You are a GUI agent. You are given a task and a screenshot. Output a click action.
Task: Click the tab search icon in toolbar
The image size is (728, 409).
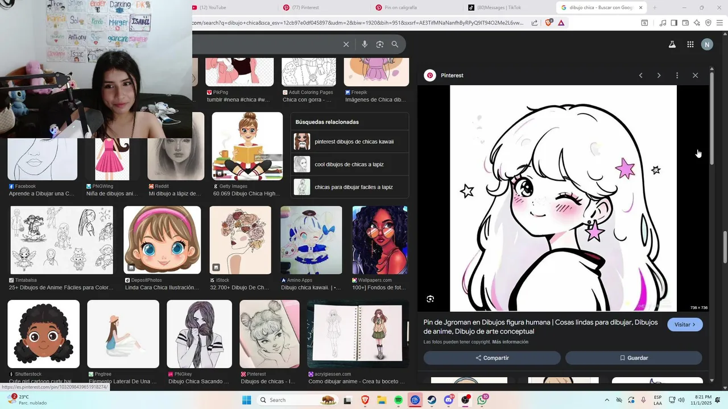click(644, 23)
